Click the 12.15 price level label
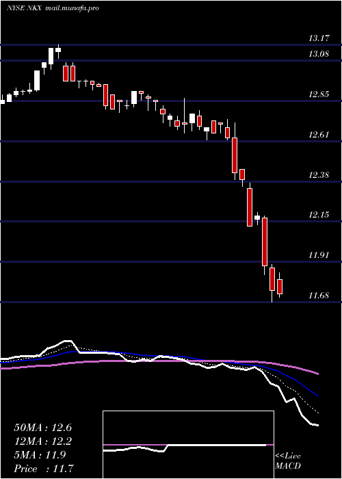 (x=319, y=215)
